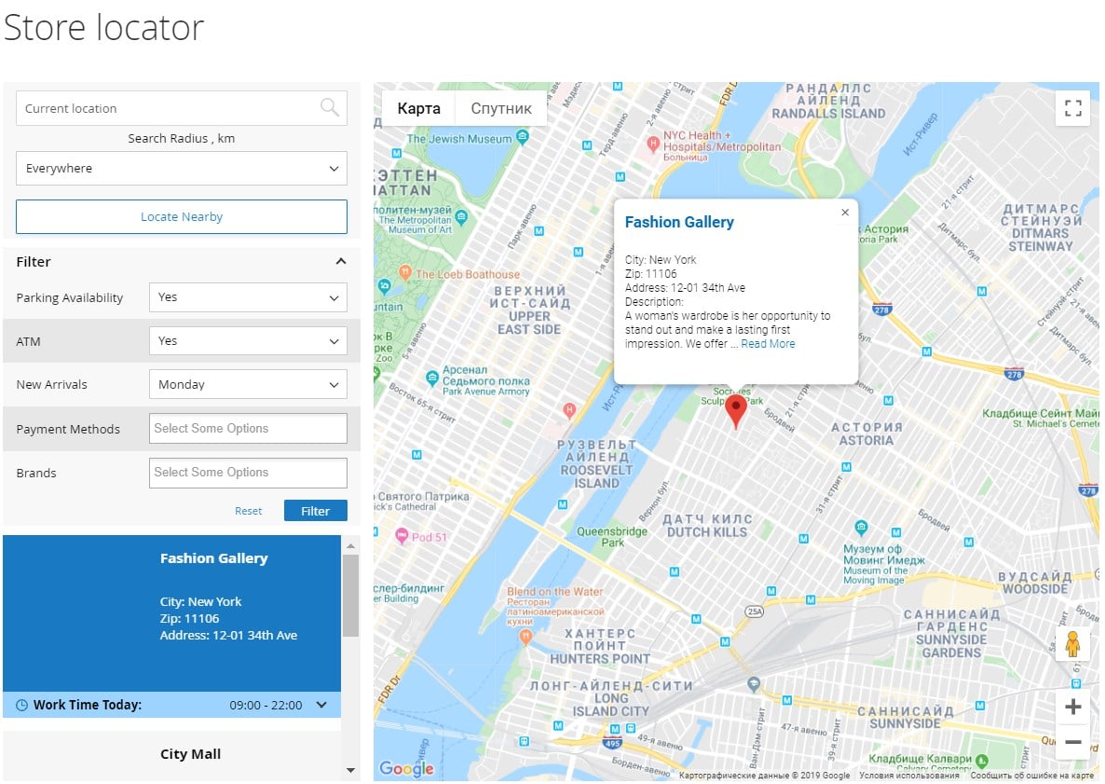Viewport: 1105px width, 784px height.
Task: Select Fashion Gallery store in list
Action: (x=172, y=613)
